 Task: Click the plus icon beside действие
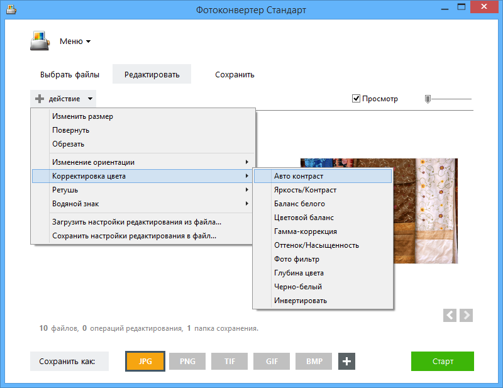[40, 99]
